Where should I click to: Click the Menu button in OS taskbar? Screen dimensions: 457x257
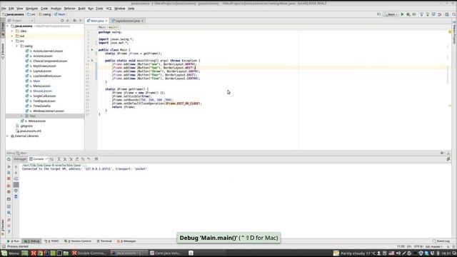click(10, 253)
